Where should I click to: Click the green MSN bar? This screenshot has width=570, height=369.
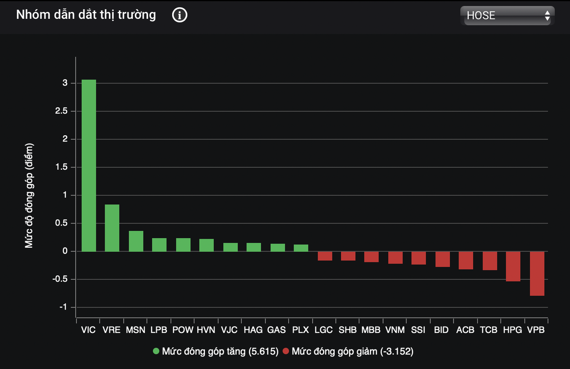(x=136, y=241)
